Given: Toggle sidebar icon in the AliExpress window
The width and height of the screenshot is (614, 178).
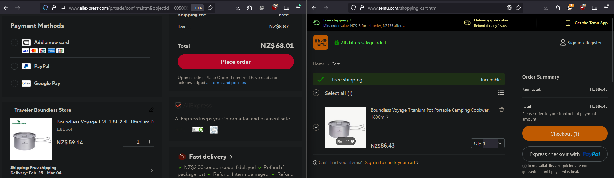Looking at the screenshot, I should (287, 8).
